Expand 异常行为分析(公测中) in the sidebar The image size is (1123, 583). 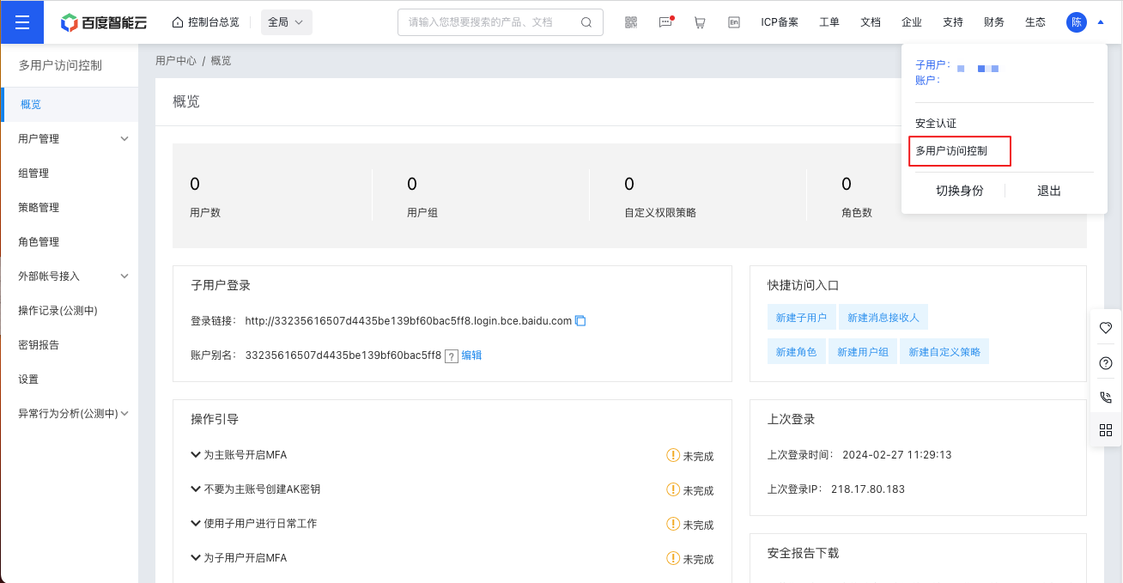pos(124,414)
